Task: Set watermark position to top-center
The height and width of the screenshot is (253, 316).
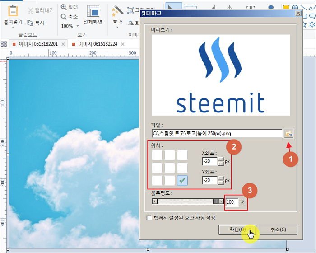Action: (x=169, y=155)
